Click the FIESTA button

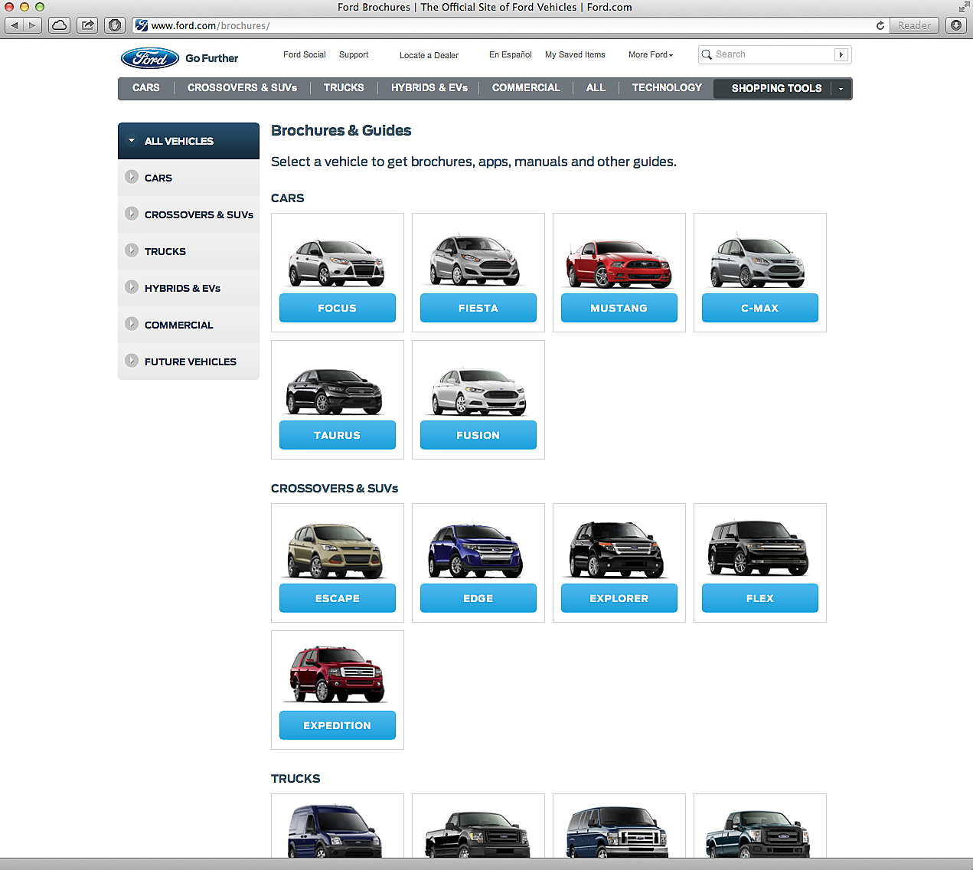point(478,308)
